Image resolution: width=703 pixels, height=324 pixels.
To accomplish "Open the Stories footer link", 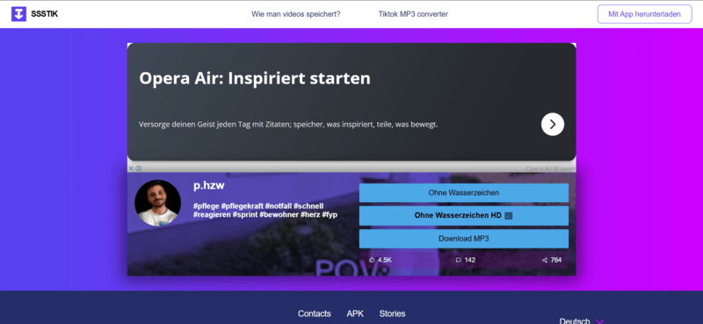I will (x=392, y=313).
